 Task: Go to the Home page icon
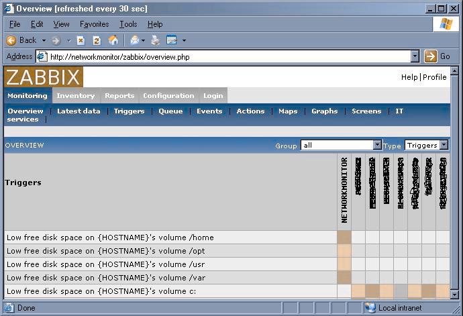[x=113, y=40]
